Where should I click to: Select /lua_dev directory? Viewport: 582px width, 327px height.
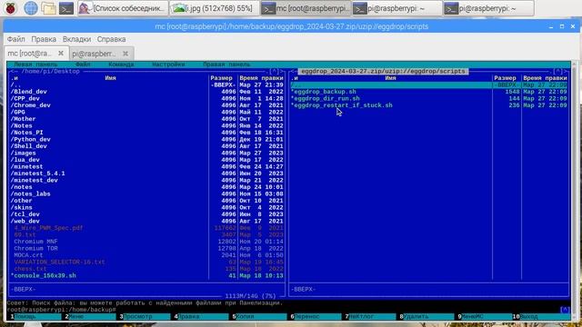(x=109, y=160)
